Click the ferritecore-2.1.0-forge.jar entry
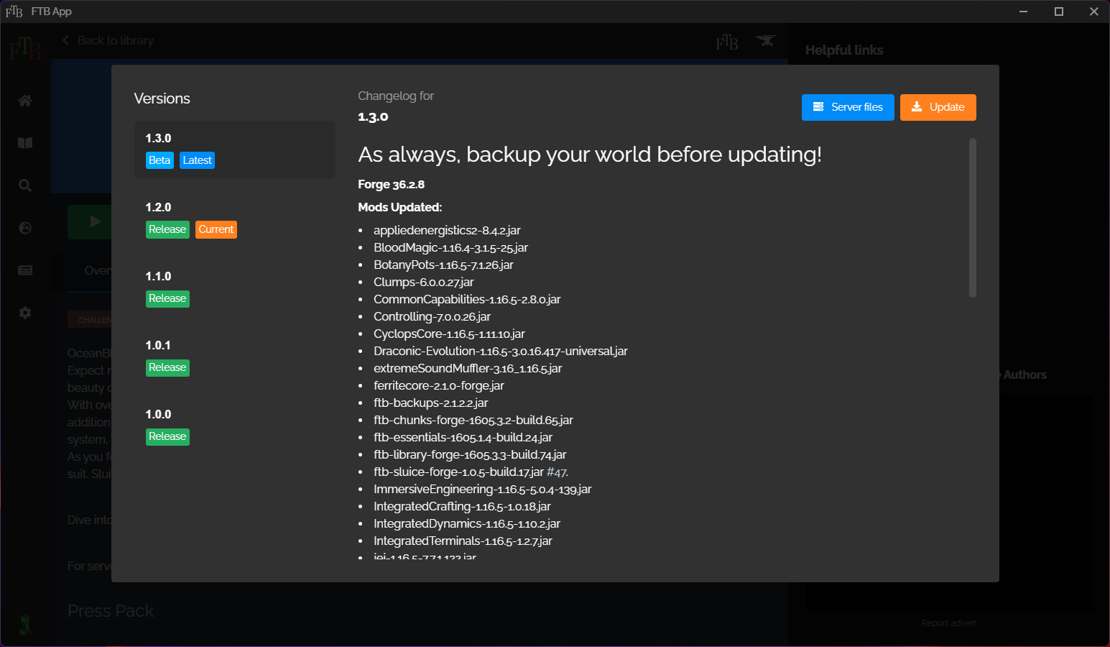Image resolution: width=1110 pixels, height=647 pixels. point(439,386)
